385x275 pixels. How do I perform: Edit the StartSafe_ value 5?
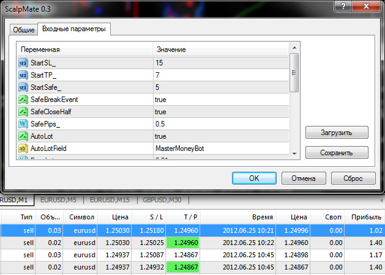221,87
